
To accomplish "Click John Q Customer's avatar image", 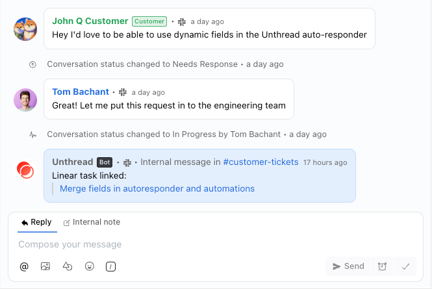I will [x=25, y=29].
